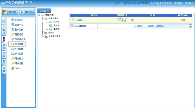Click the 内部通讯录 icon

[x=13, y=39]
